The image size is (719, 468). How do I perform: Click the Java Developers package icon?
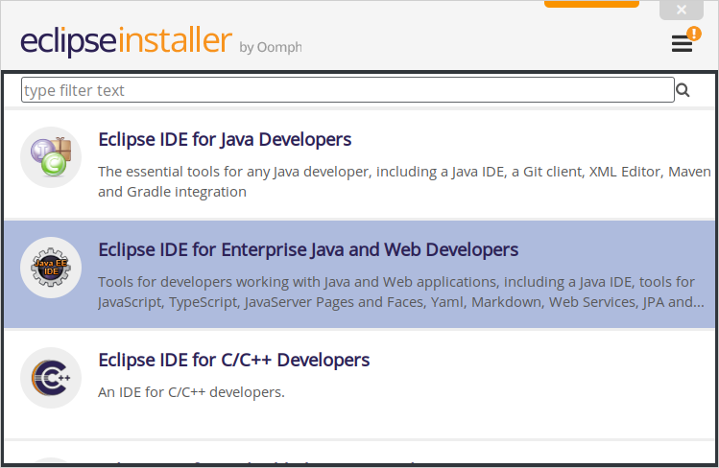[x=51, y=157]
